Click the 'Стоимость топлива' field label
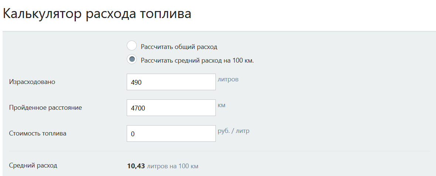 click(38, 133)
